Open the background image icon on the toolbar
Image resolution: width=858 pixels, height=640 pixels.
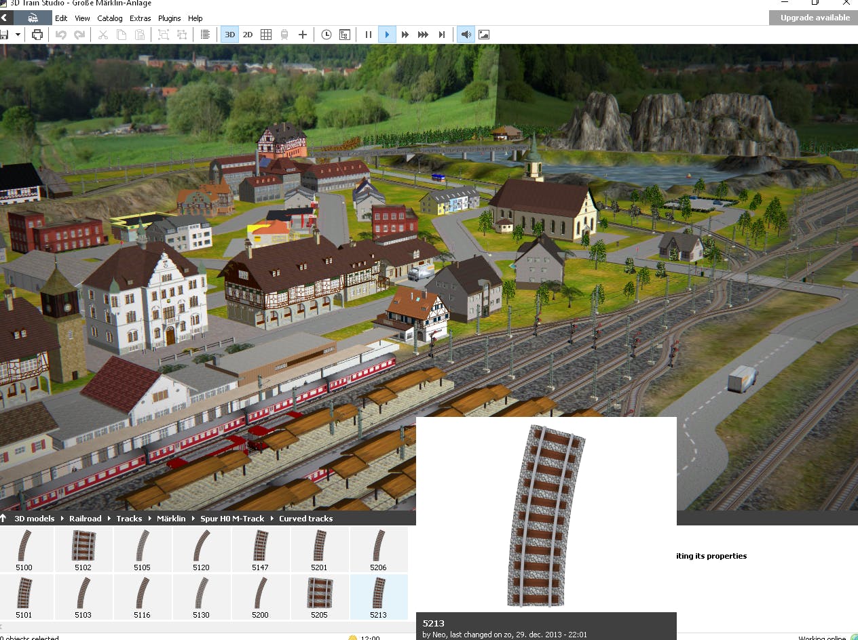pyautogui.click(x=484, y=34)
